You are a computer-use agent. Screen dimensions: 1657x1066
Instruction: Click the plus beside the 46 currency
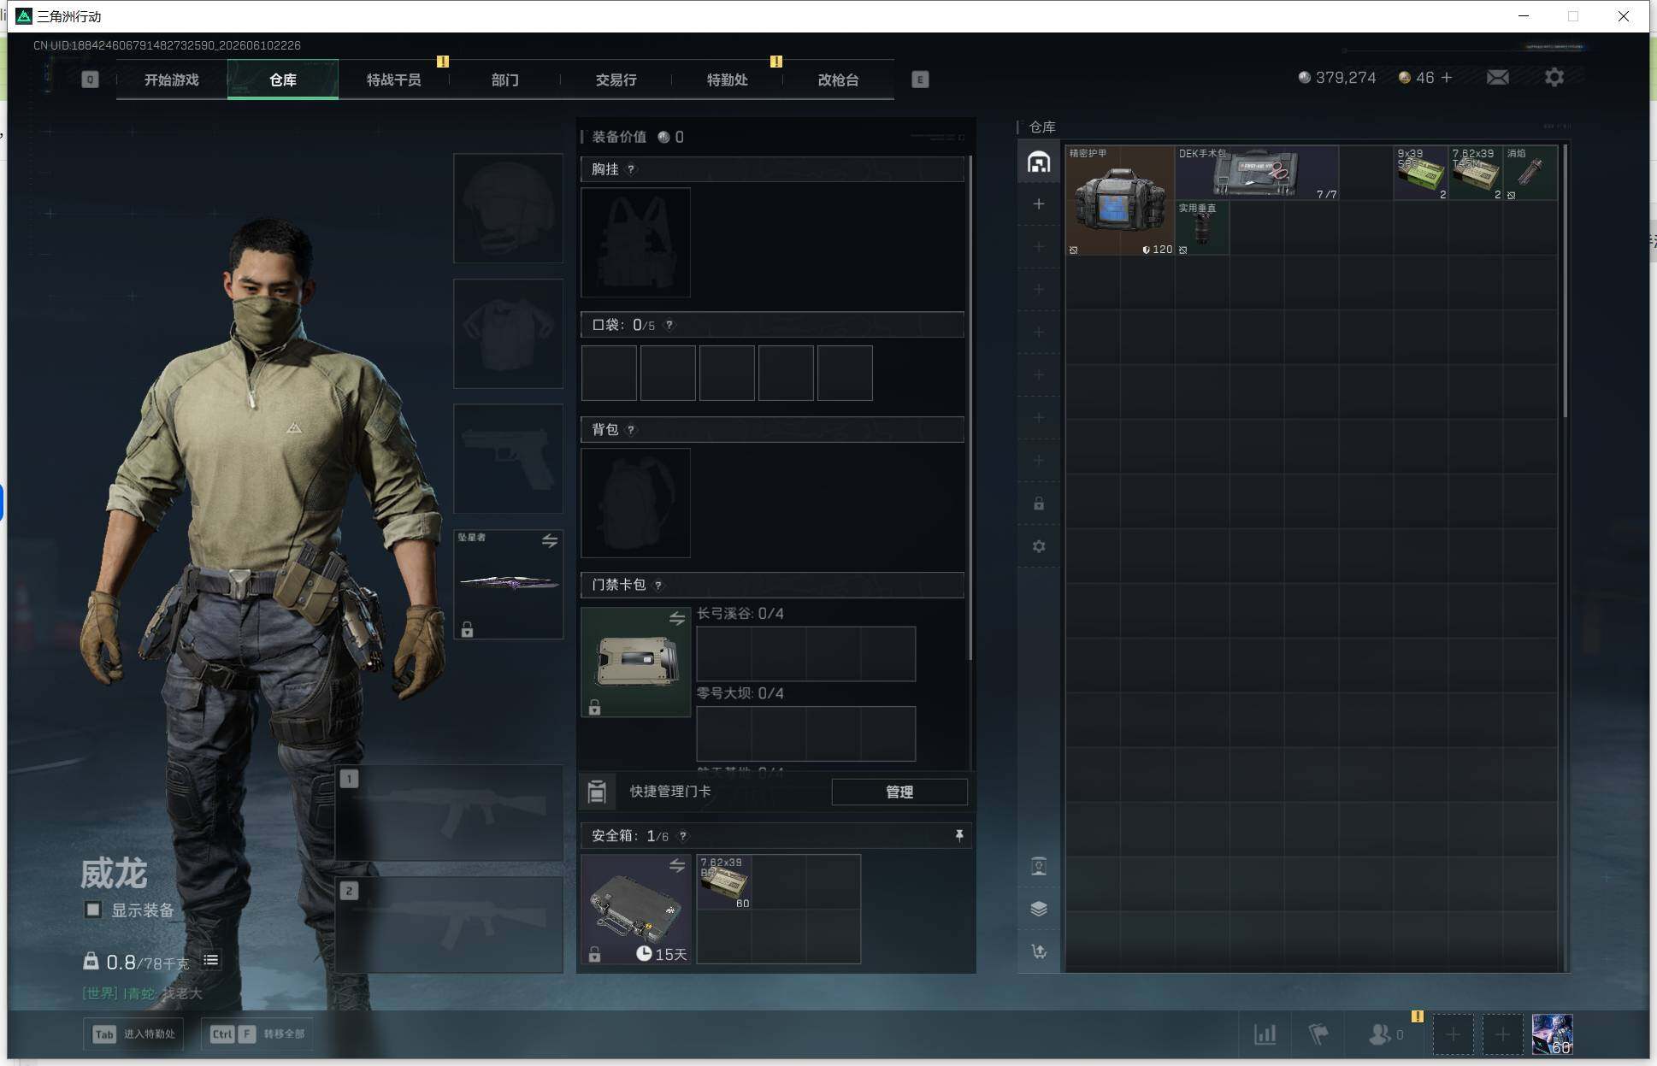(1447, 78)
